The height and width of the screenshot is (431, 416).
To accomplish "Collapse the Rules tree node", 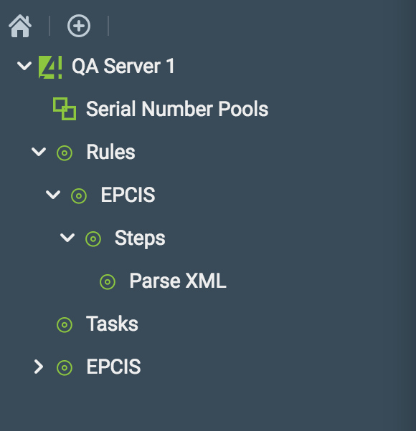I will 39,152.
